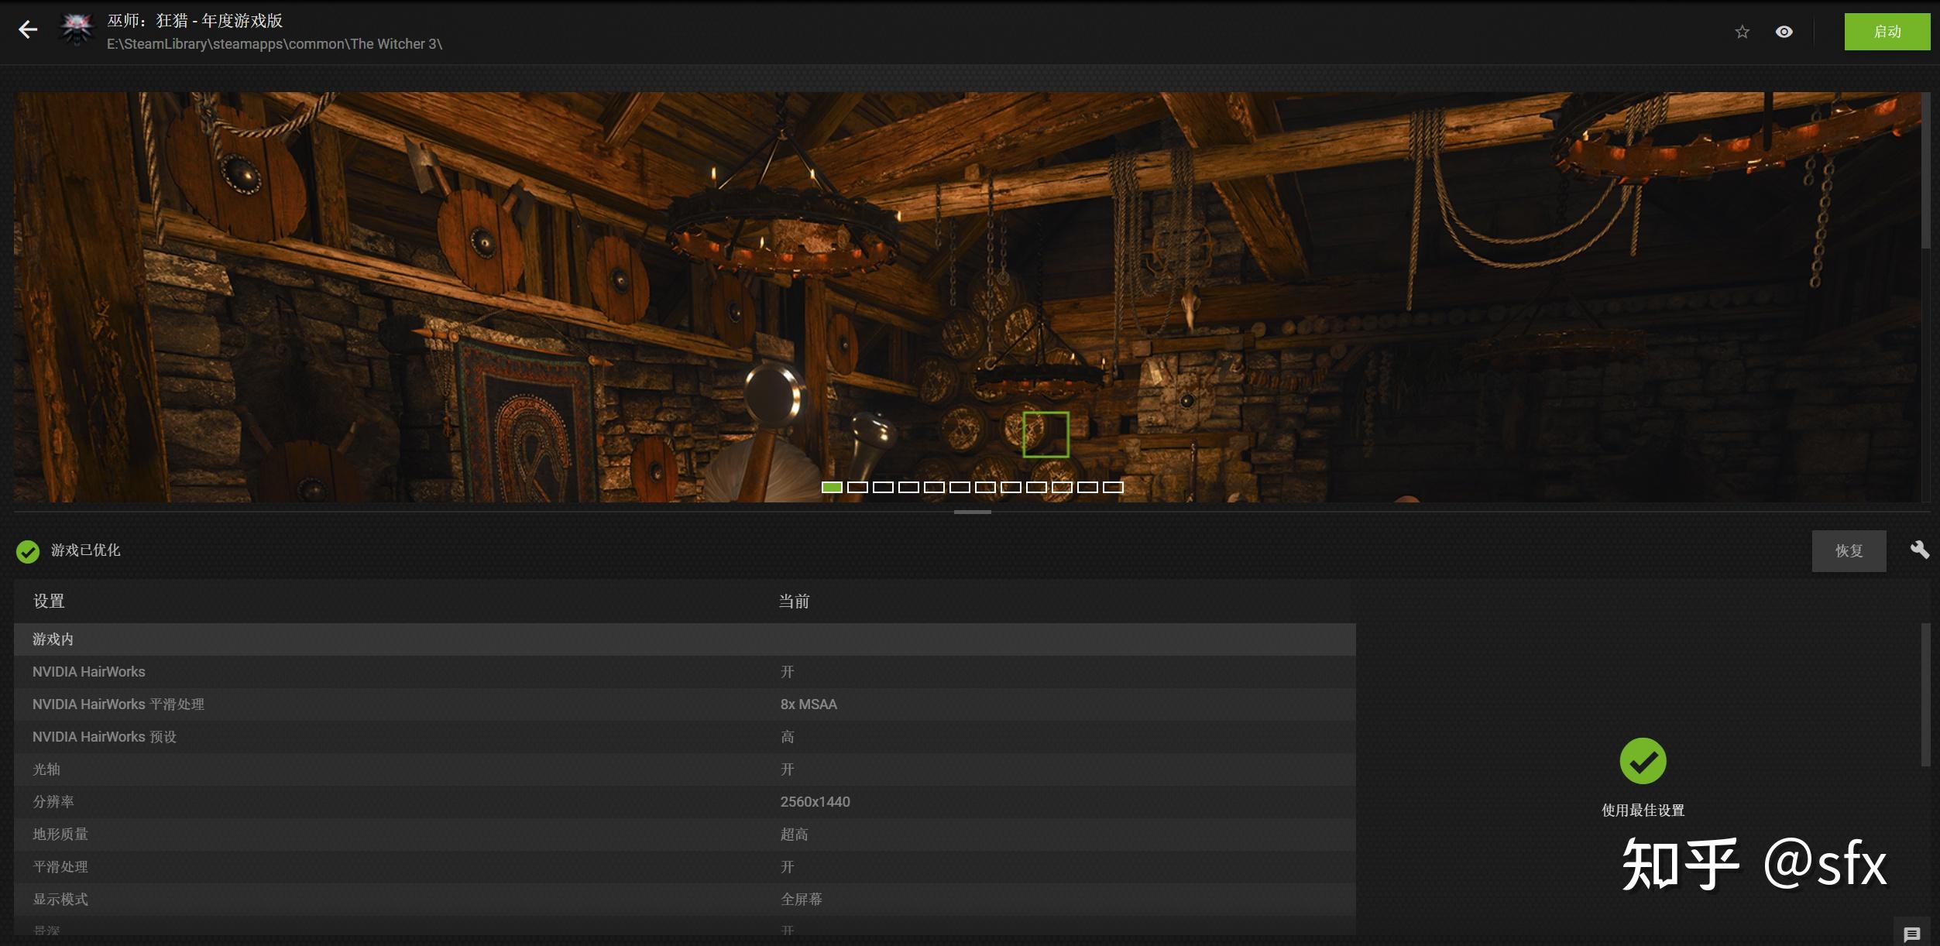Click the 游戏内 section header

coord(685,639)
